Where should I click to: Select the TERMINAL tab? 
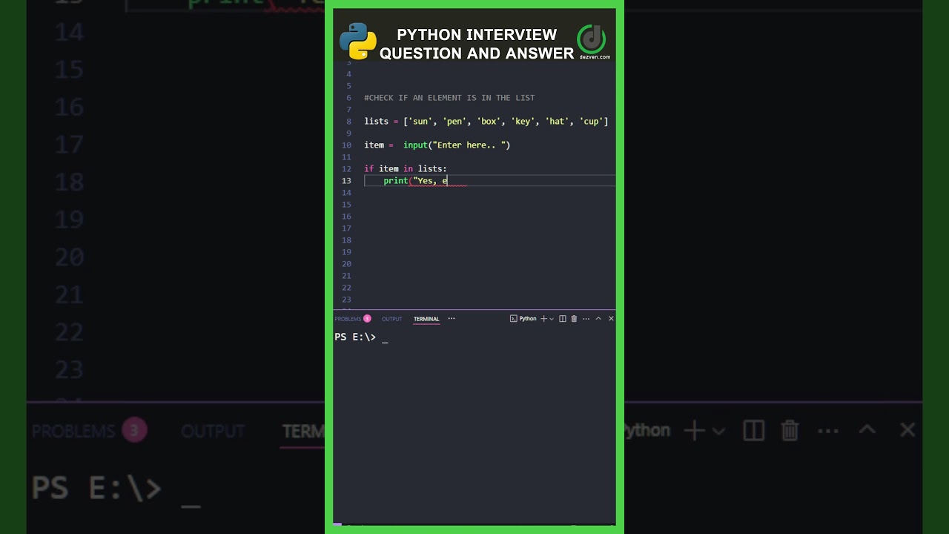426,319
